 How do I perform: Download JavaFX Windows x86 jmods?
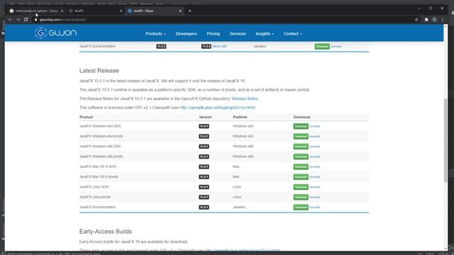[301, 157]
